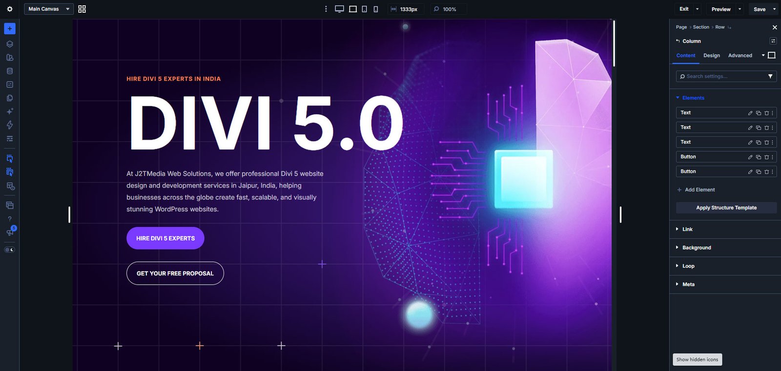Switch to the Design tab

(x=712, y=56)
